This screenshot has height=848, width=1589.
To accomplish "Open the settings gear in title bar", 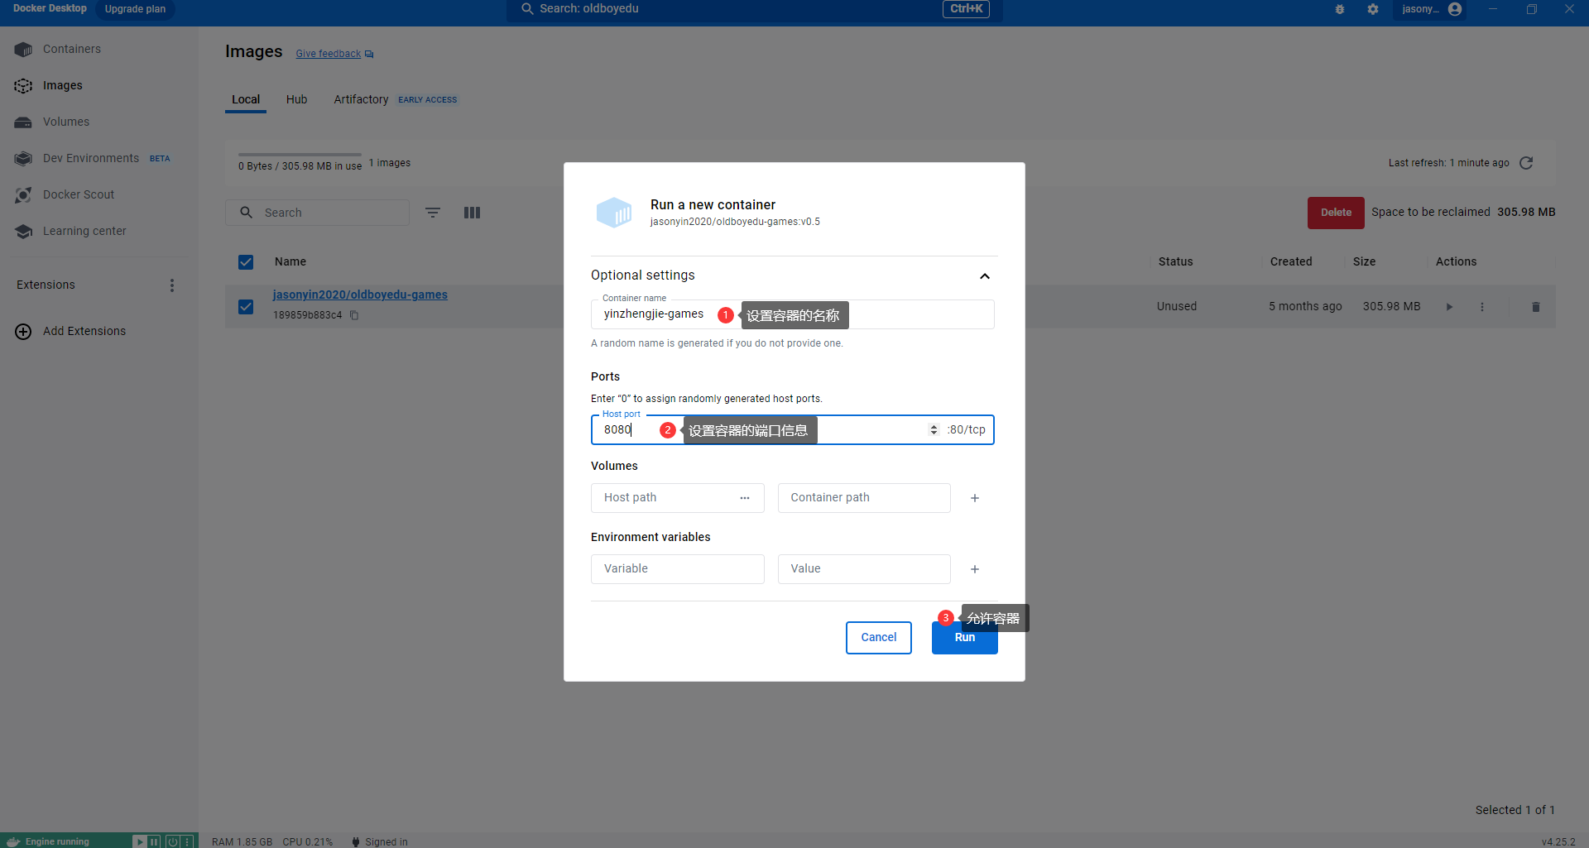I will click(1373, 9).
